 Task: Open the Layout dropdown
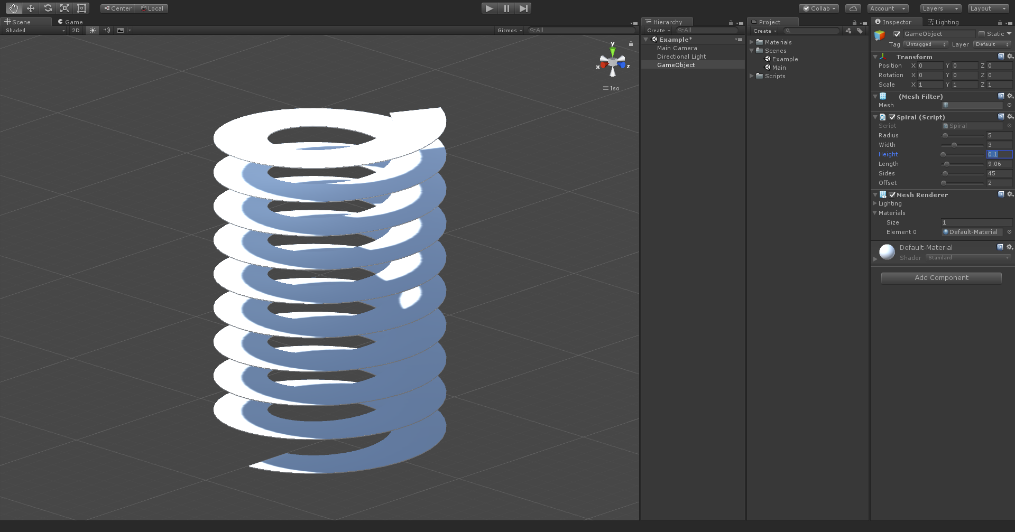tap(989, 8)
